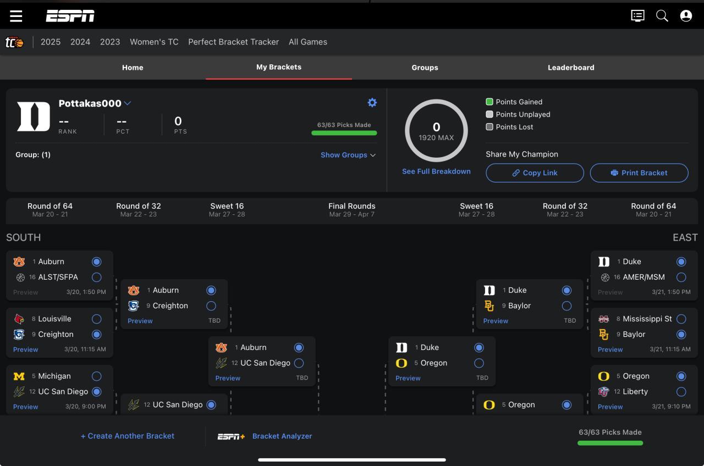The image size is (704, 466).
Task: Click the green picks-made progress bar
Action: click(344, 133)
